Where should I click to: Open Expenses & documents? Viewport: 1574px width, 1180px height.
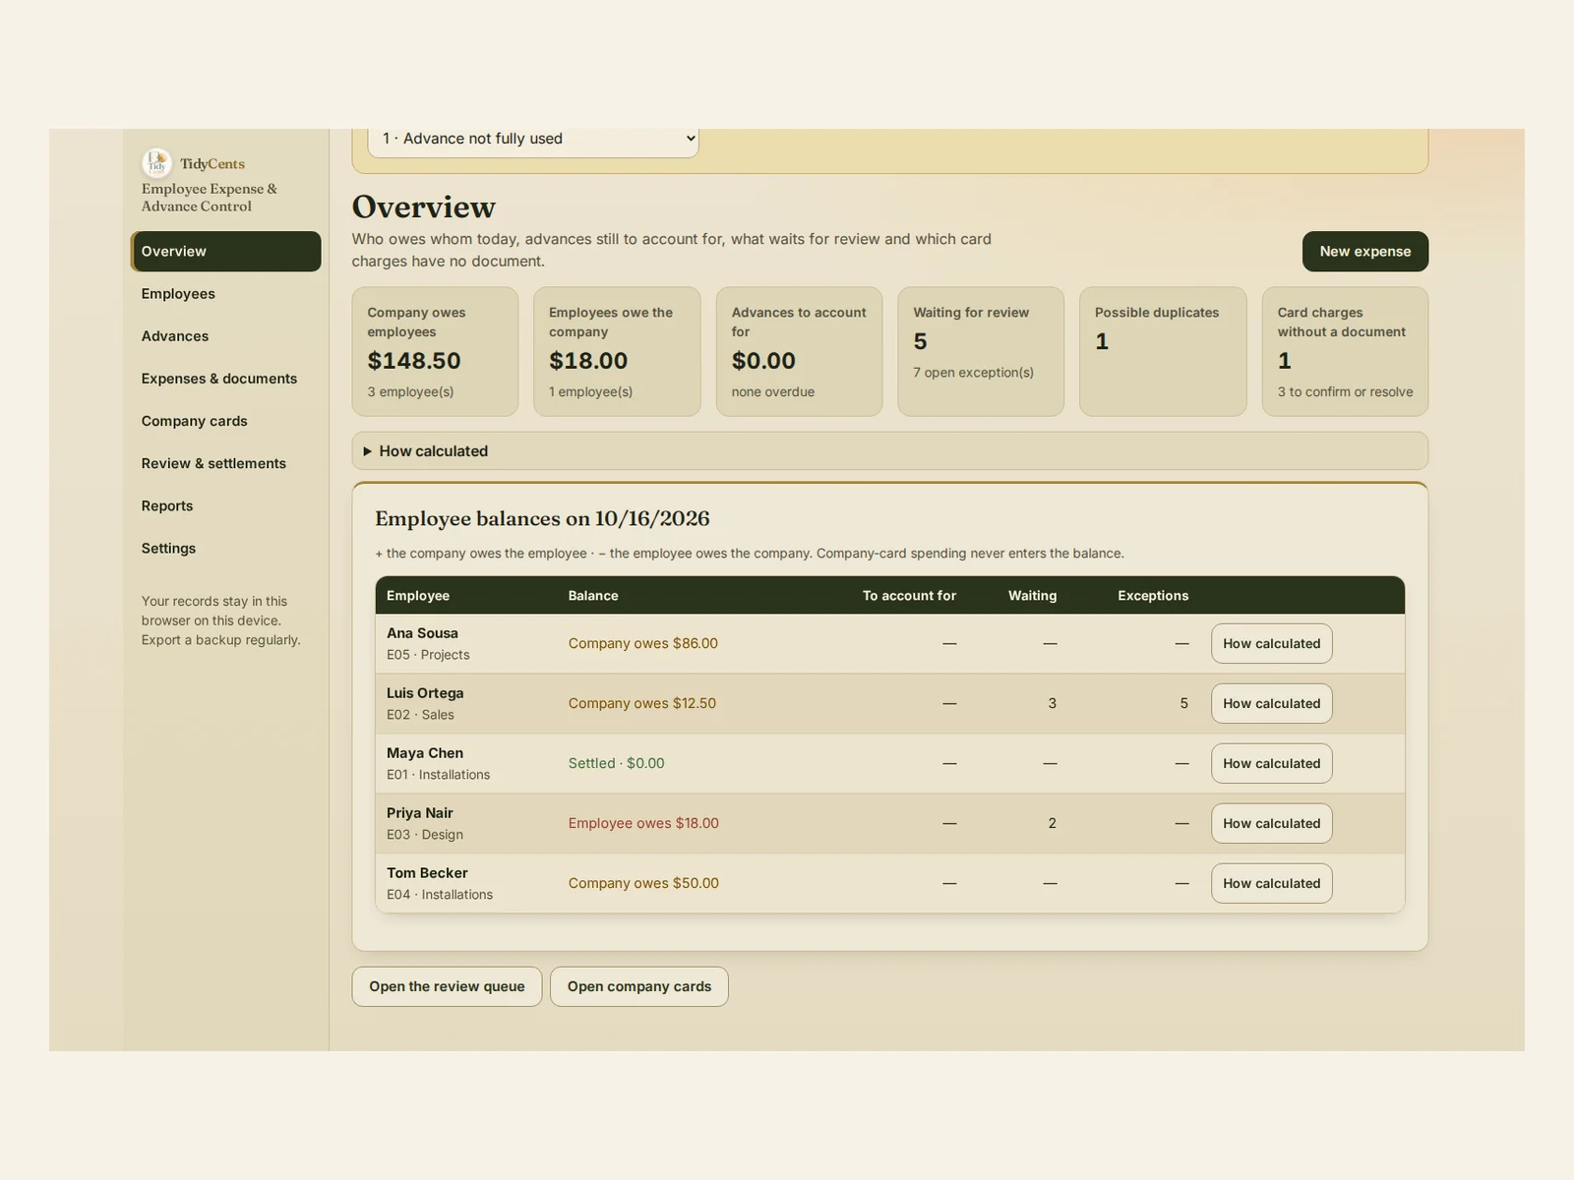click(x=226, y=379)
